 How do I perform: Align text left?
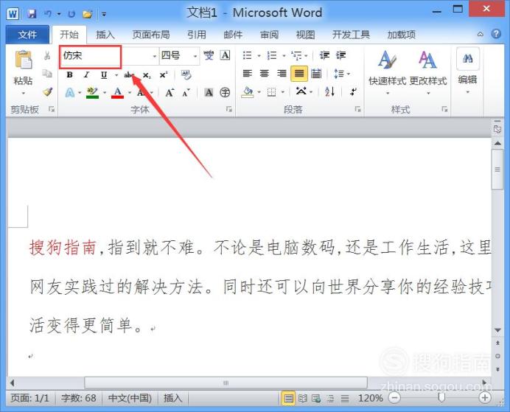coord(248,74)
